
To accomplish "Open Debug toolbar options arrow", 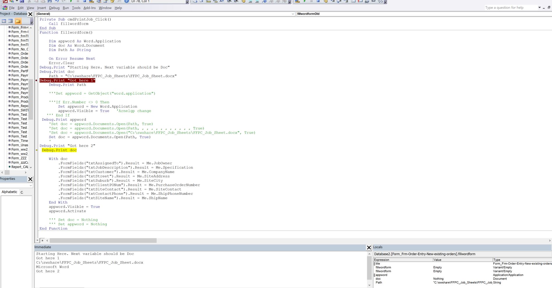I will coord(385,2).
